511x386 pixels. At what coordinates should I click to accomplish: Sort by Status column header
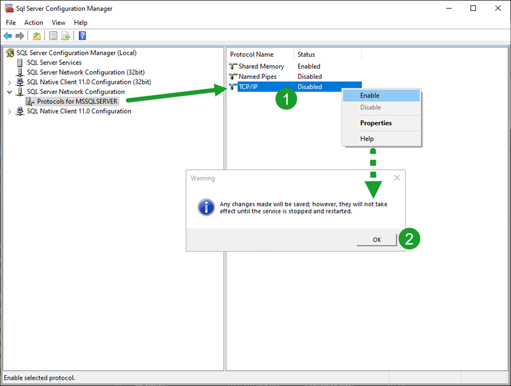(328, 54)
